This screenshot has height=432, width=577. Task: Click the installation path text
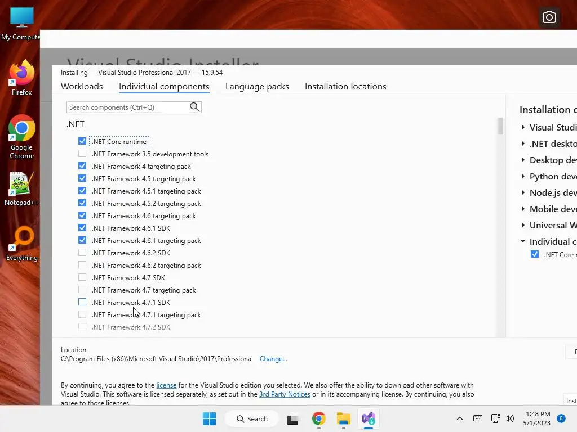pos(157,359)
